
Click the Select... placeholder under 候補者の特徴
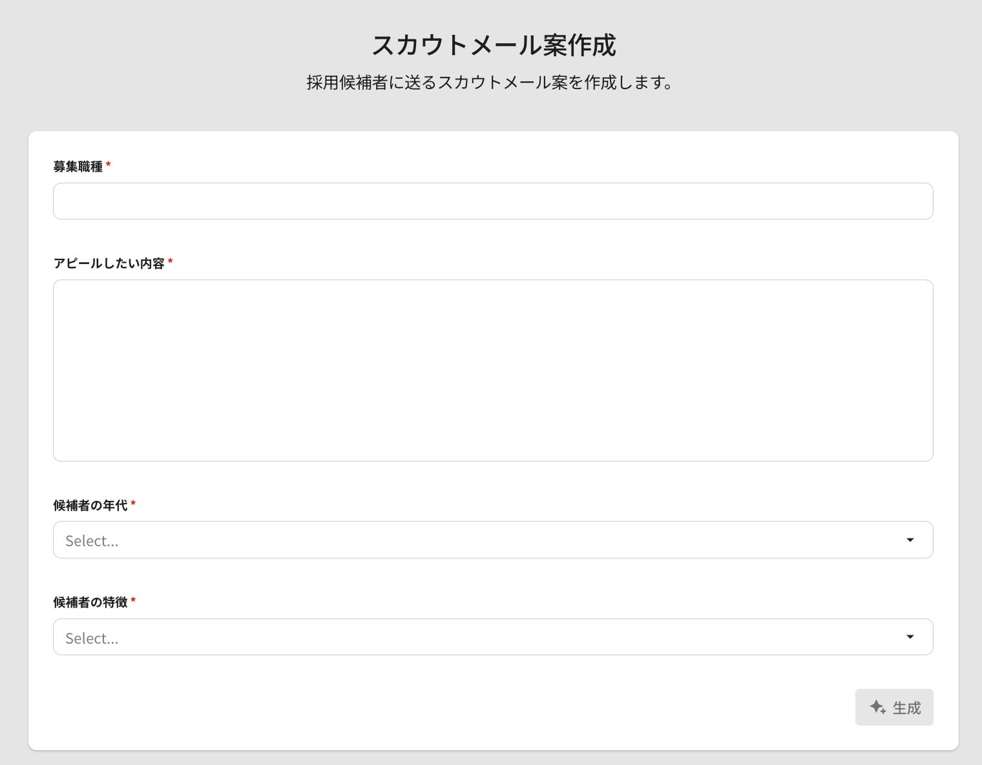[x=92, y=638]
